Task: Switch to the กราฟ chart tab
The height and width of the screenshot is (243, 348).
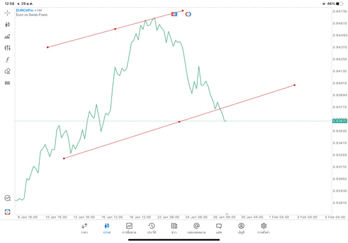Action: pos(107,228)
